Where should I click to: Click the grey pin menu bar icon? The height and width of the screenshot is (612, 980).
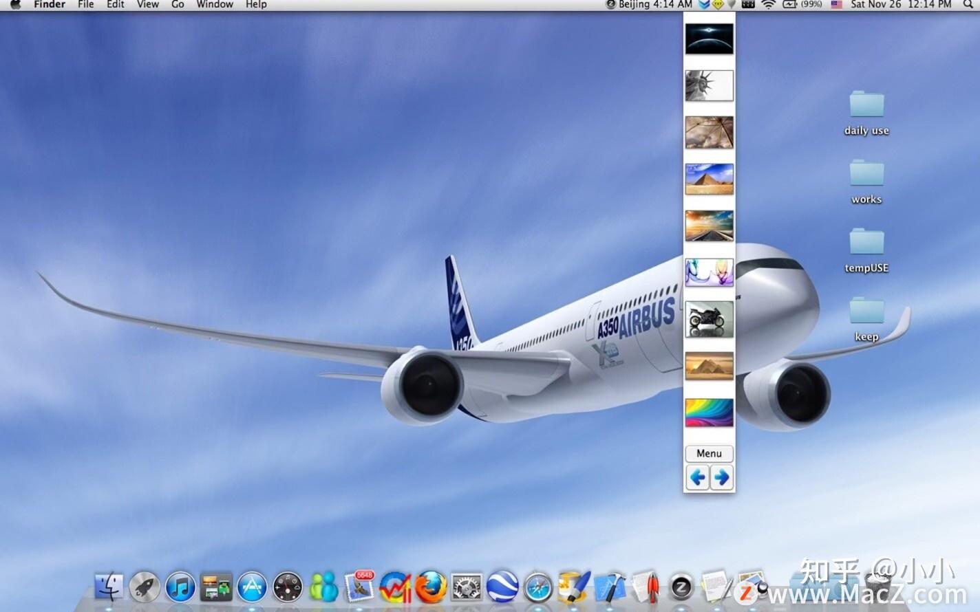pyautogui.click(x=732, y=4)
